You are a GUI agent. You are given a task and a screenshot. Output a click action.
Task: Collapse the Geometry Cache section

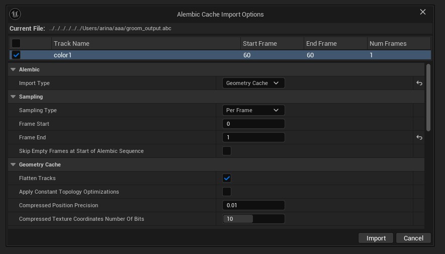(13, 164)
